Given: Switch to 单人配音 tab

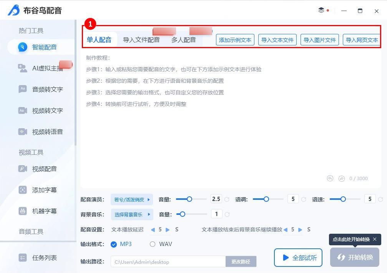Looking at the screenshot, I should click(x=99, y=40).
